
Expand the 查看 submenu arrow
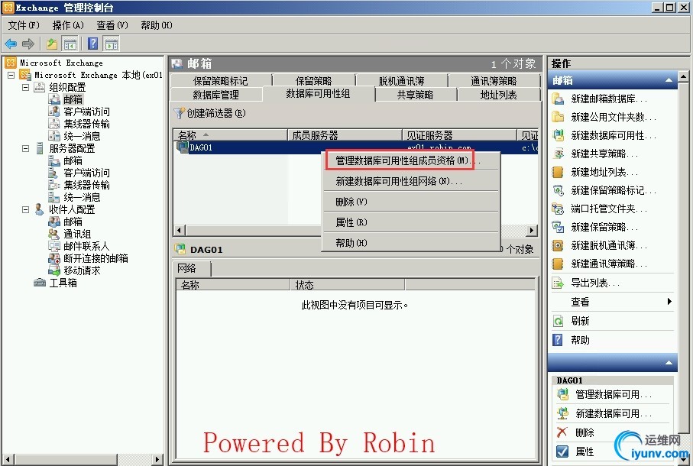point(669,301)
